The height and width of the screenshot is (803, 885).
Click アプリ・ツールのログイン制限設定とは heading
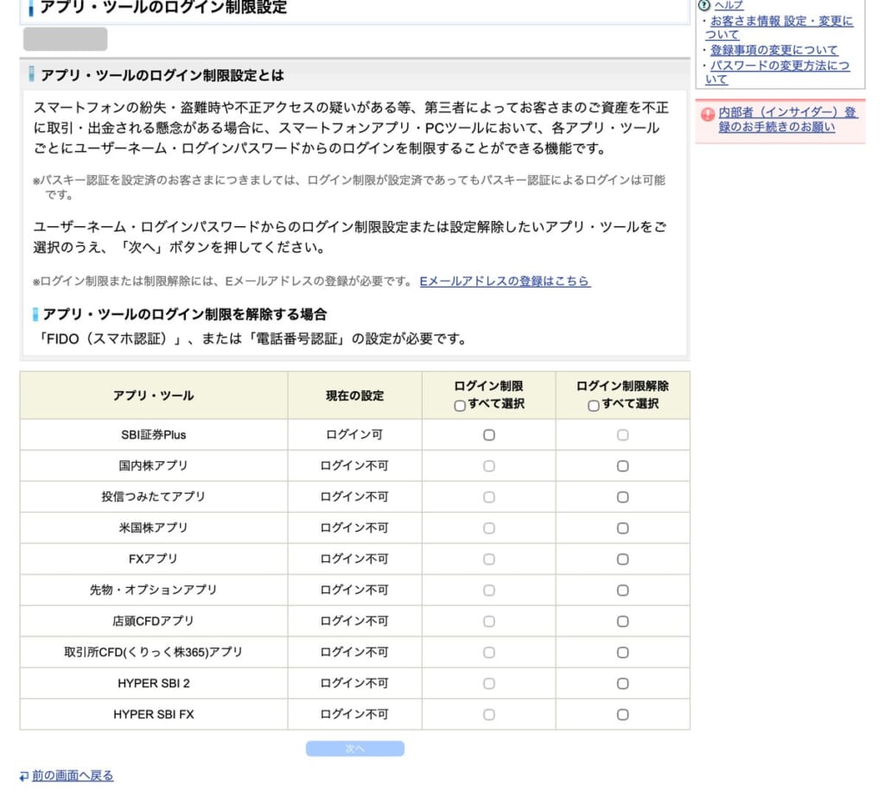[x=162, y=75]
